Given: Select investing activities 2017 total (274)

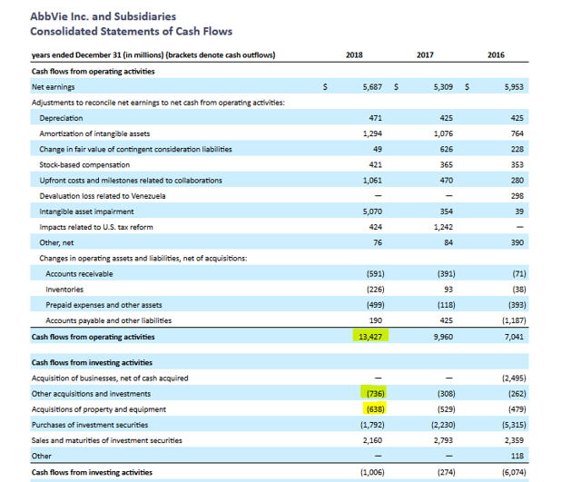Looking at the screenshot, I should click(446, 472).
